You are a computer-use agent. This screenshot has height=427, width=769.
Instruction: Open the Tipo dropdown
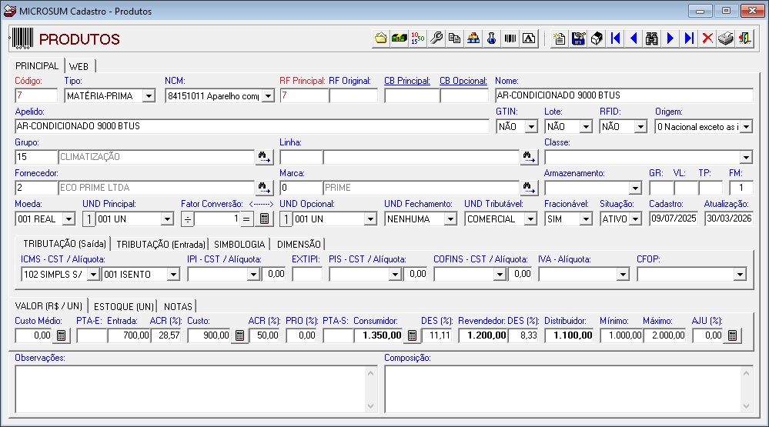coord(149,95)
